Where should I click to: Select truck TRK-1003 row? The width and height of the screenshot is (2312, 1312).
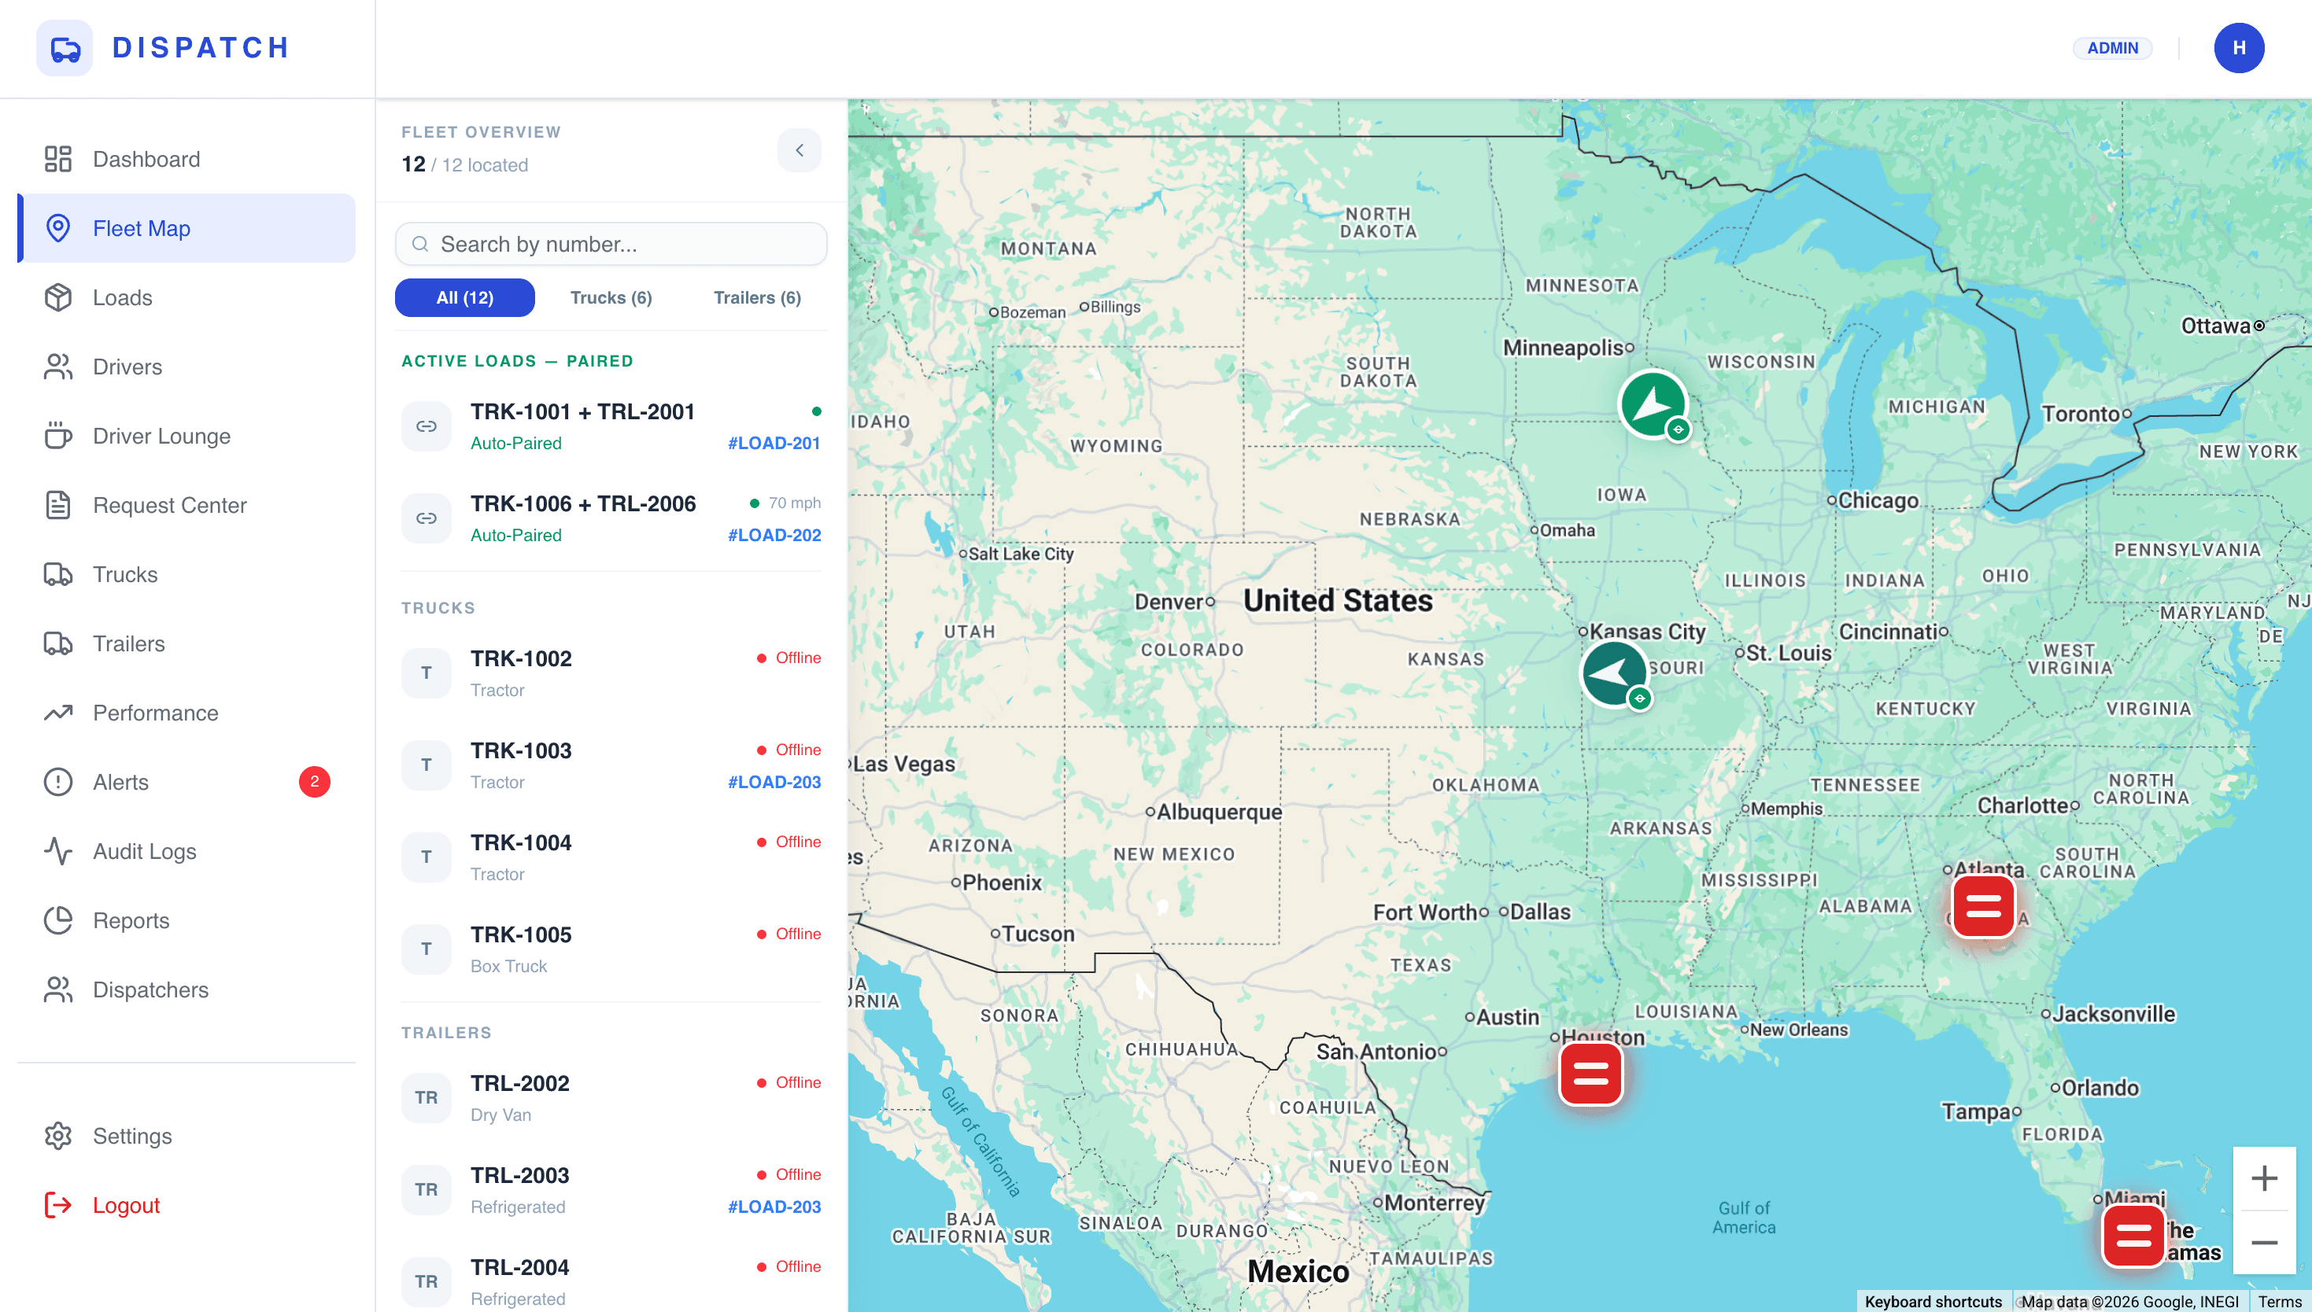coord(611,765)
